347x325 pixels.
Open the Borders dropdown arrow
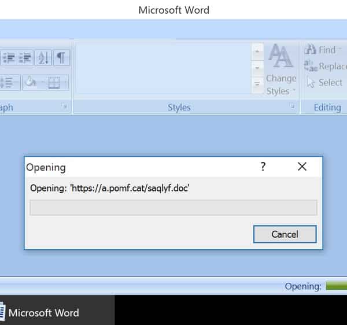pos(66,82)
